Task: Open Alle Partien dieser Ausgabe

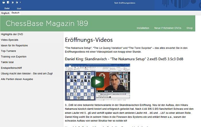Action: pyautogui.click(x=17, y=79)
